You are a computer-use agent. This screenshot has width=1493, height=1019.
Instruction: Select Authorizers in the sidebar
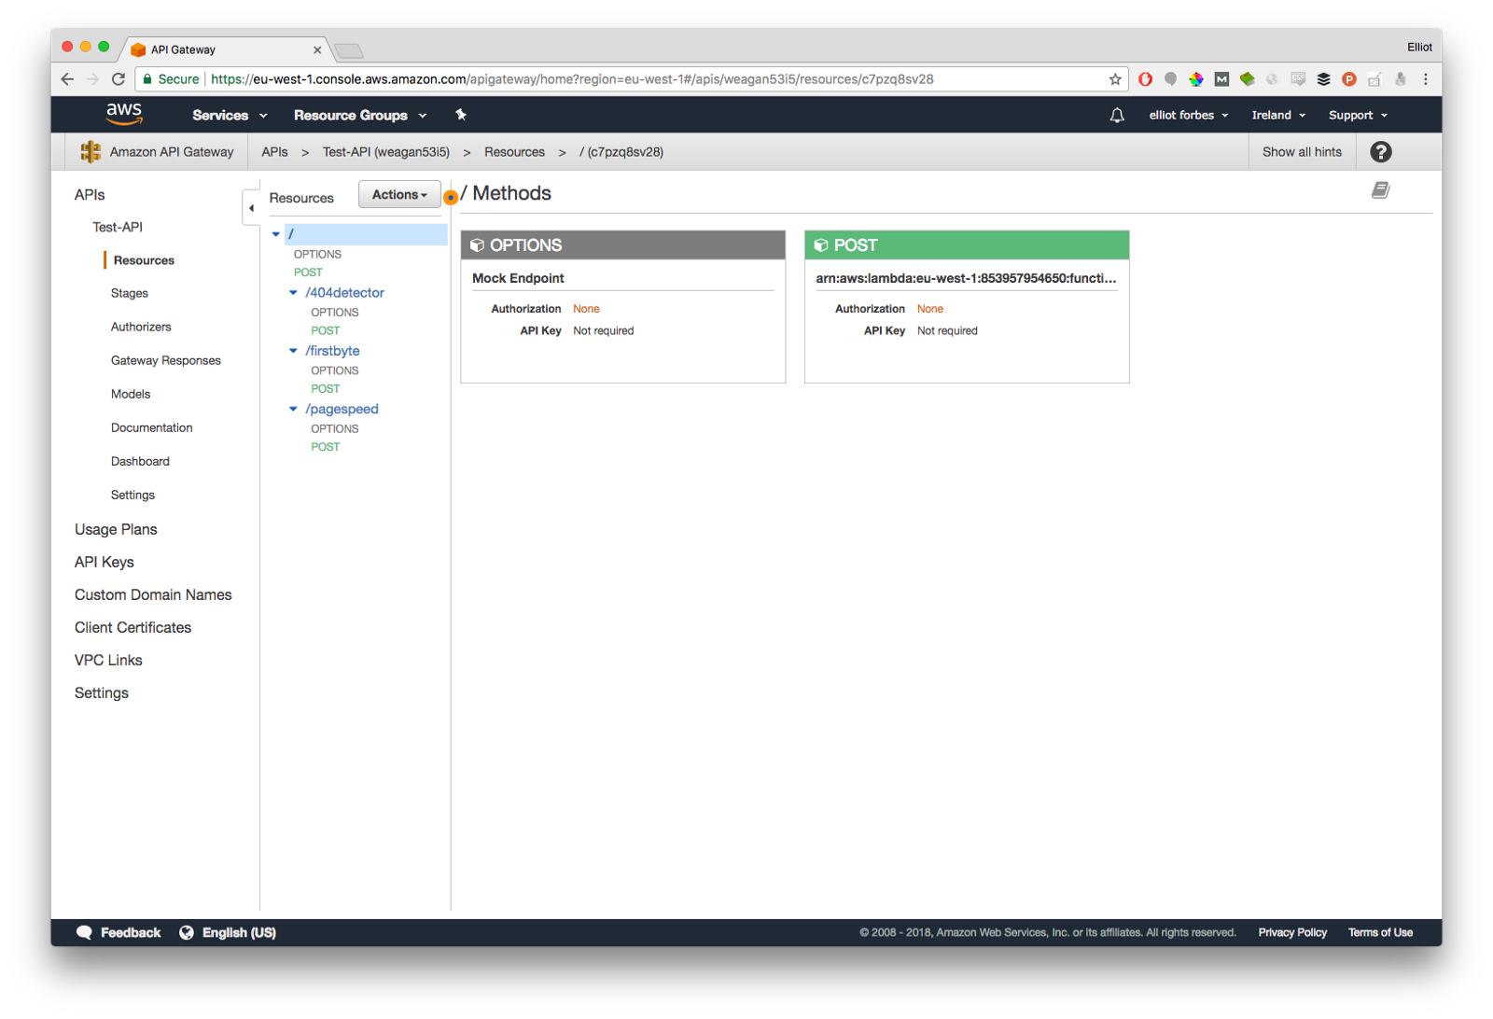coord(141,327)
